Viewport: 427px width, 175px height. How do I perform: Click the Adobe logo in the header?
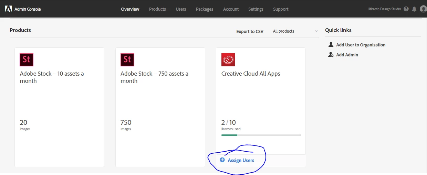[x=8, y=9]
